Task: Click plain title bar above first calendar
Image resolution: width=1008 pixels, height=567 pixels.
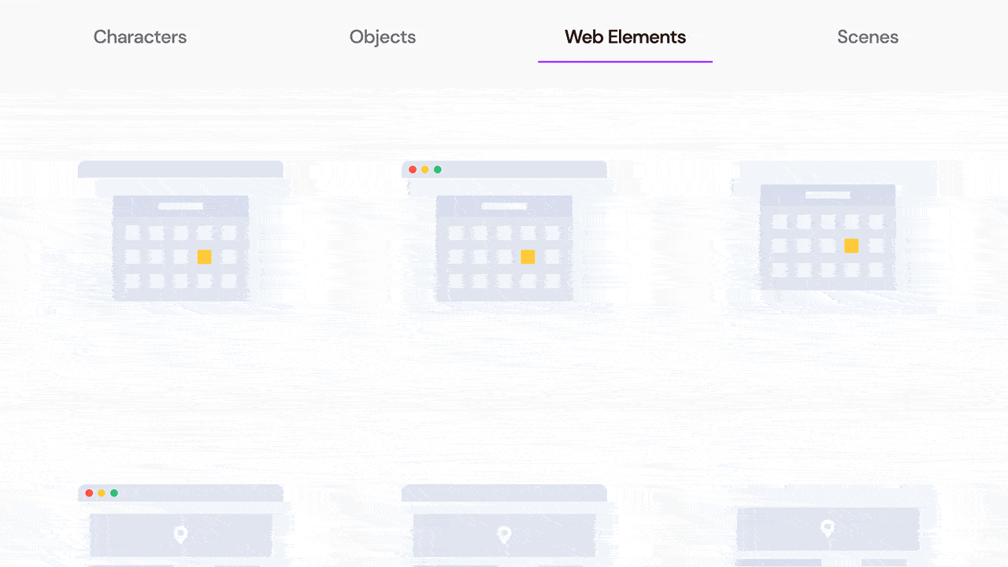Action: 180,169
